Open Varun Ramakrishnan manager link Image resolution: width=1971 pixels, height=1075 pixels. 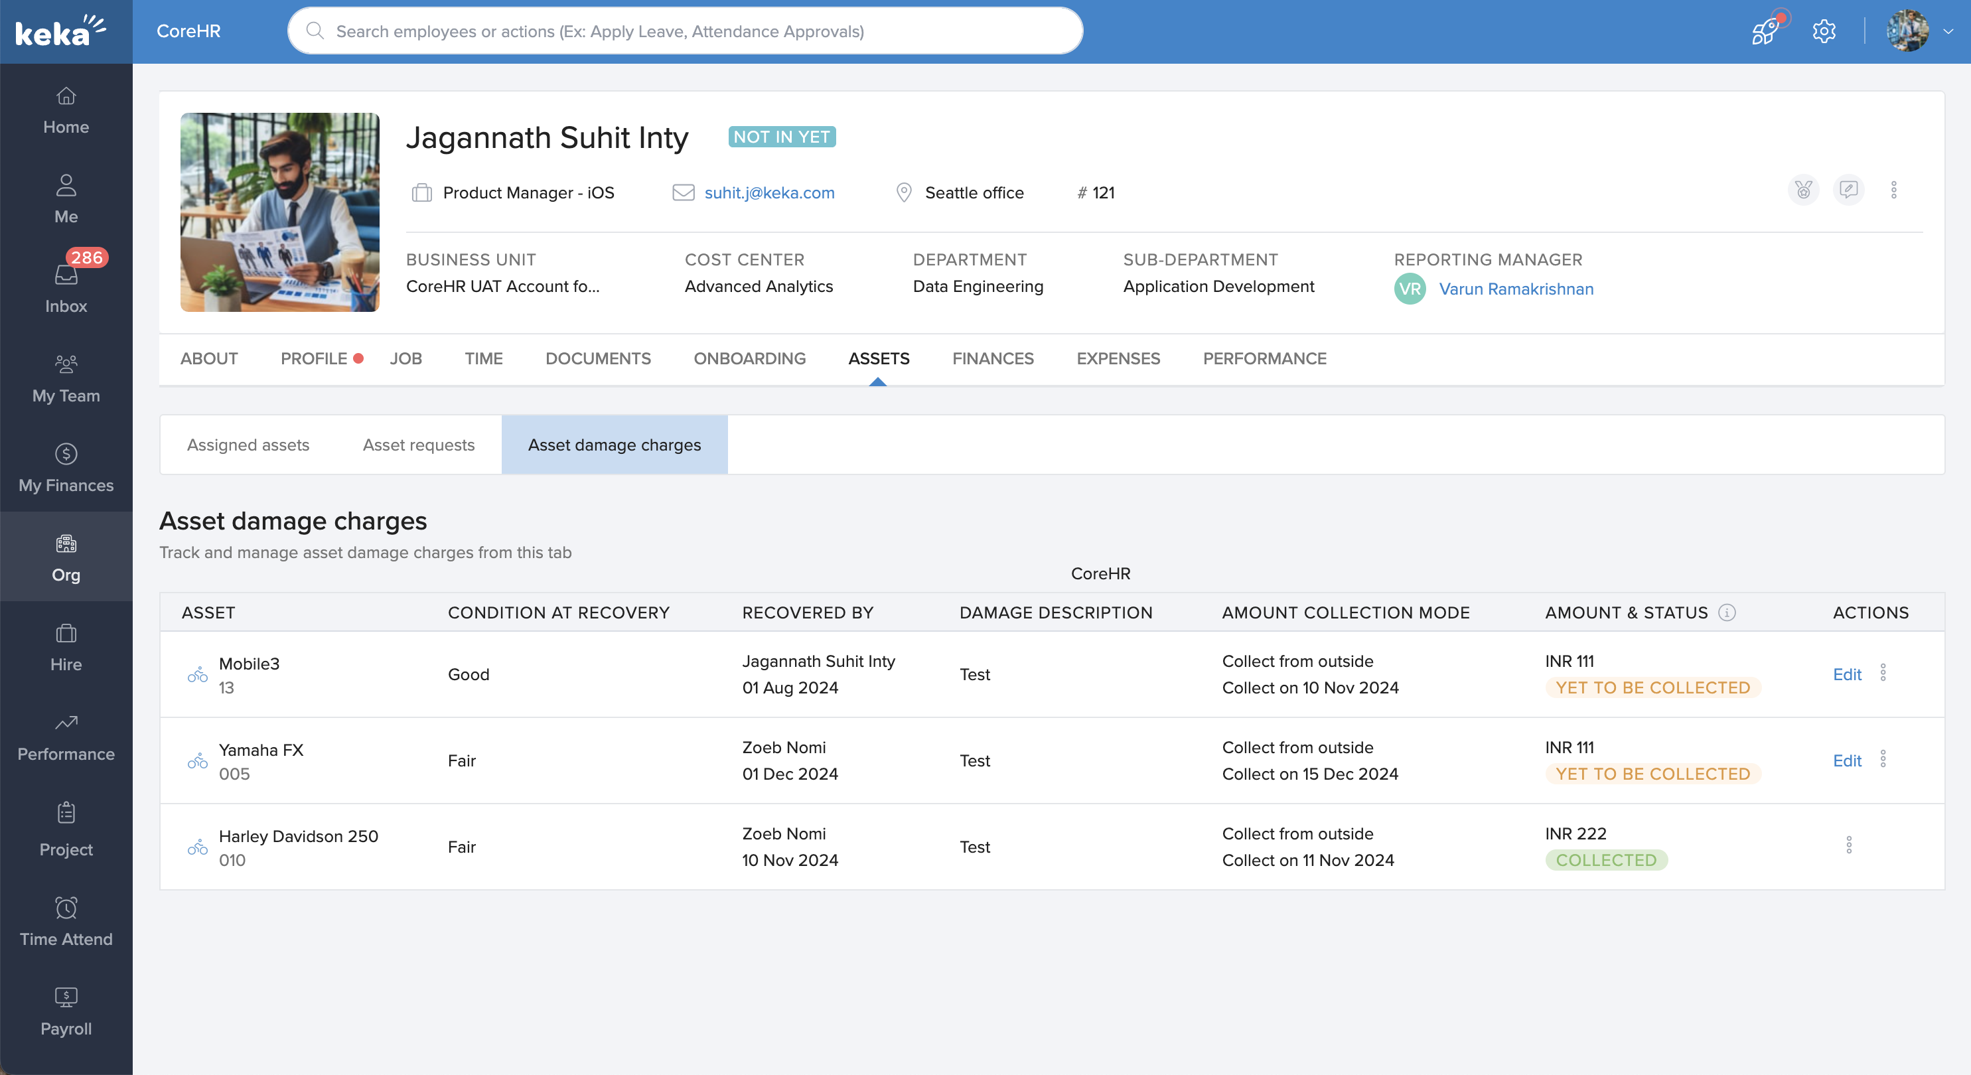[x=1516, y=289]
